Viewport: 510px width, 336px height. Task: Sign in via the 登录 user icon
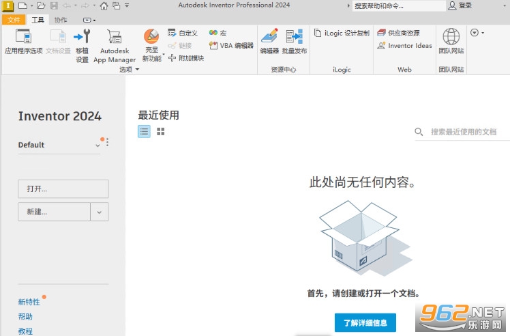(x=460, y=5)
